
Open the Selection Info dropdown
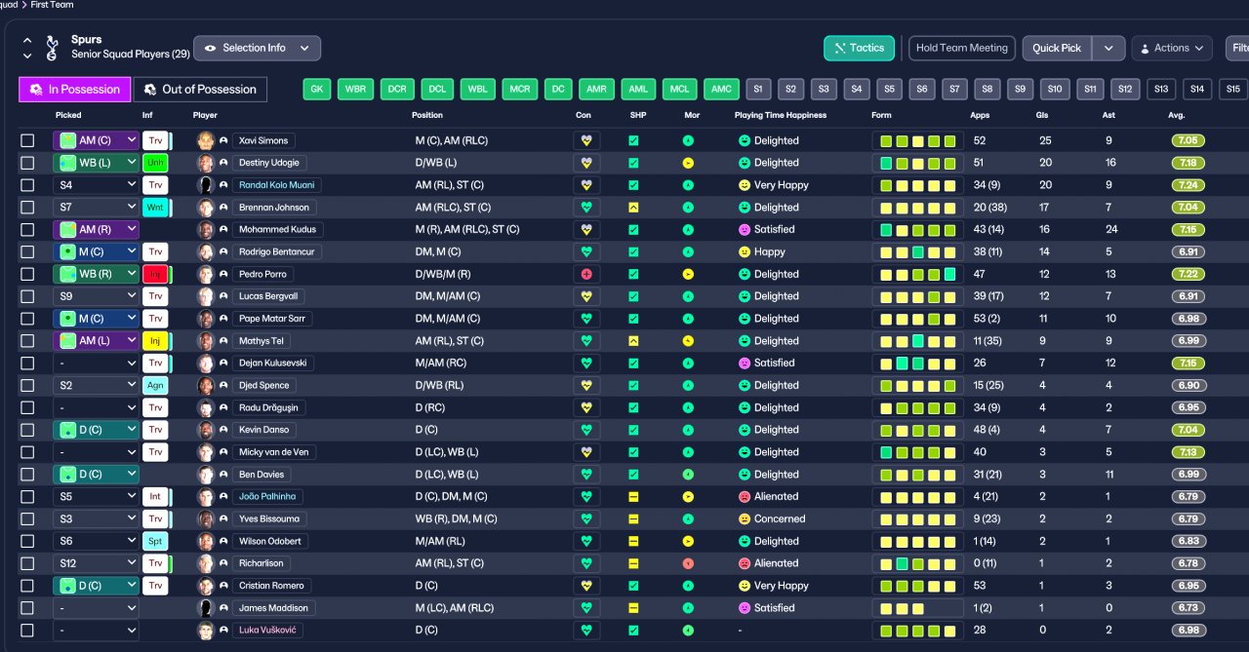pyautogui.click(x=257, y=48)
